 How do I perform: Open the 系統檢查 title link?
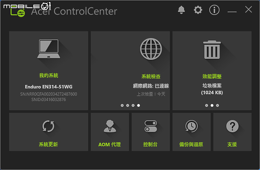(151, 76)
